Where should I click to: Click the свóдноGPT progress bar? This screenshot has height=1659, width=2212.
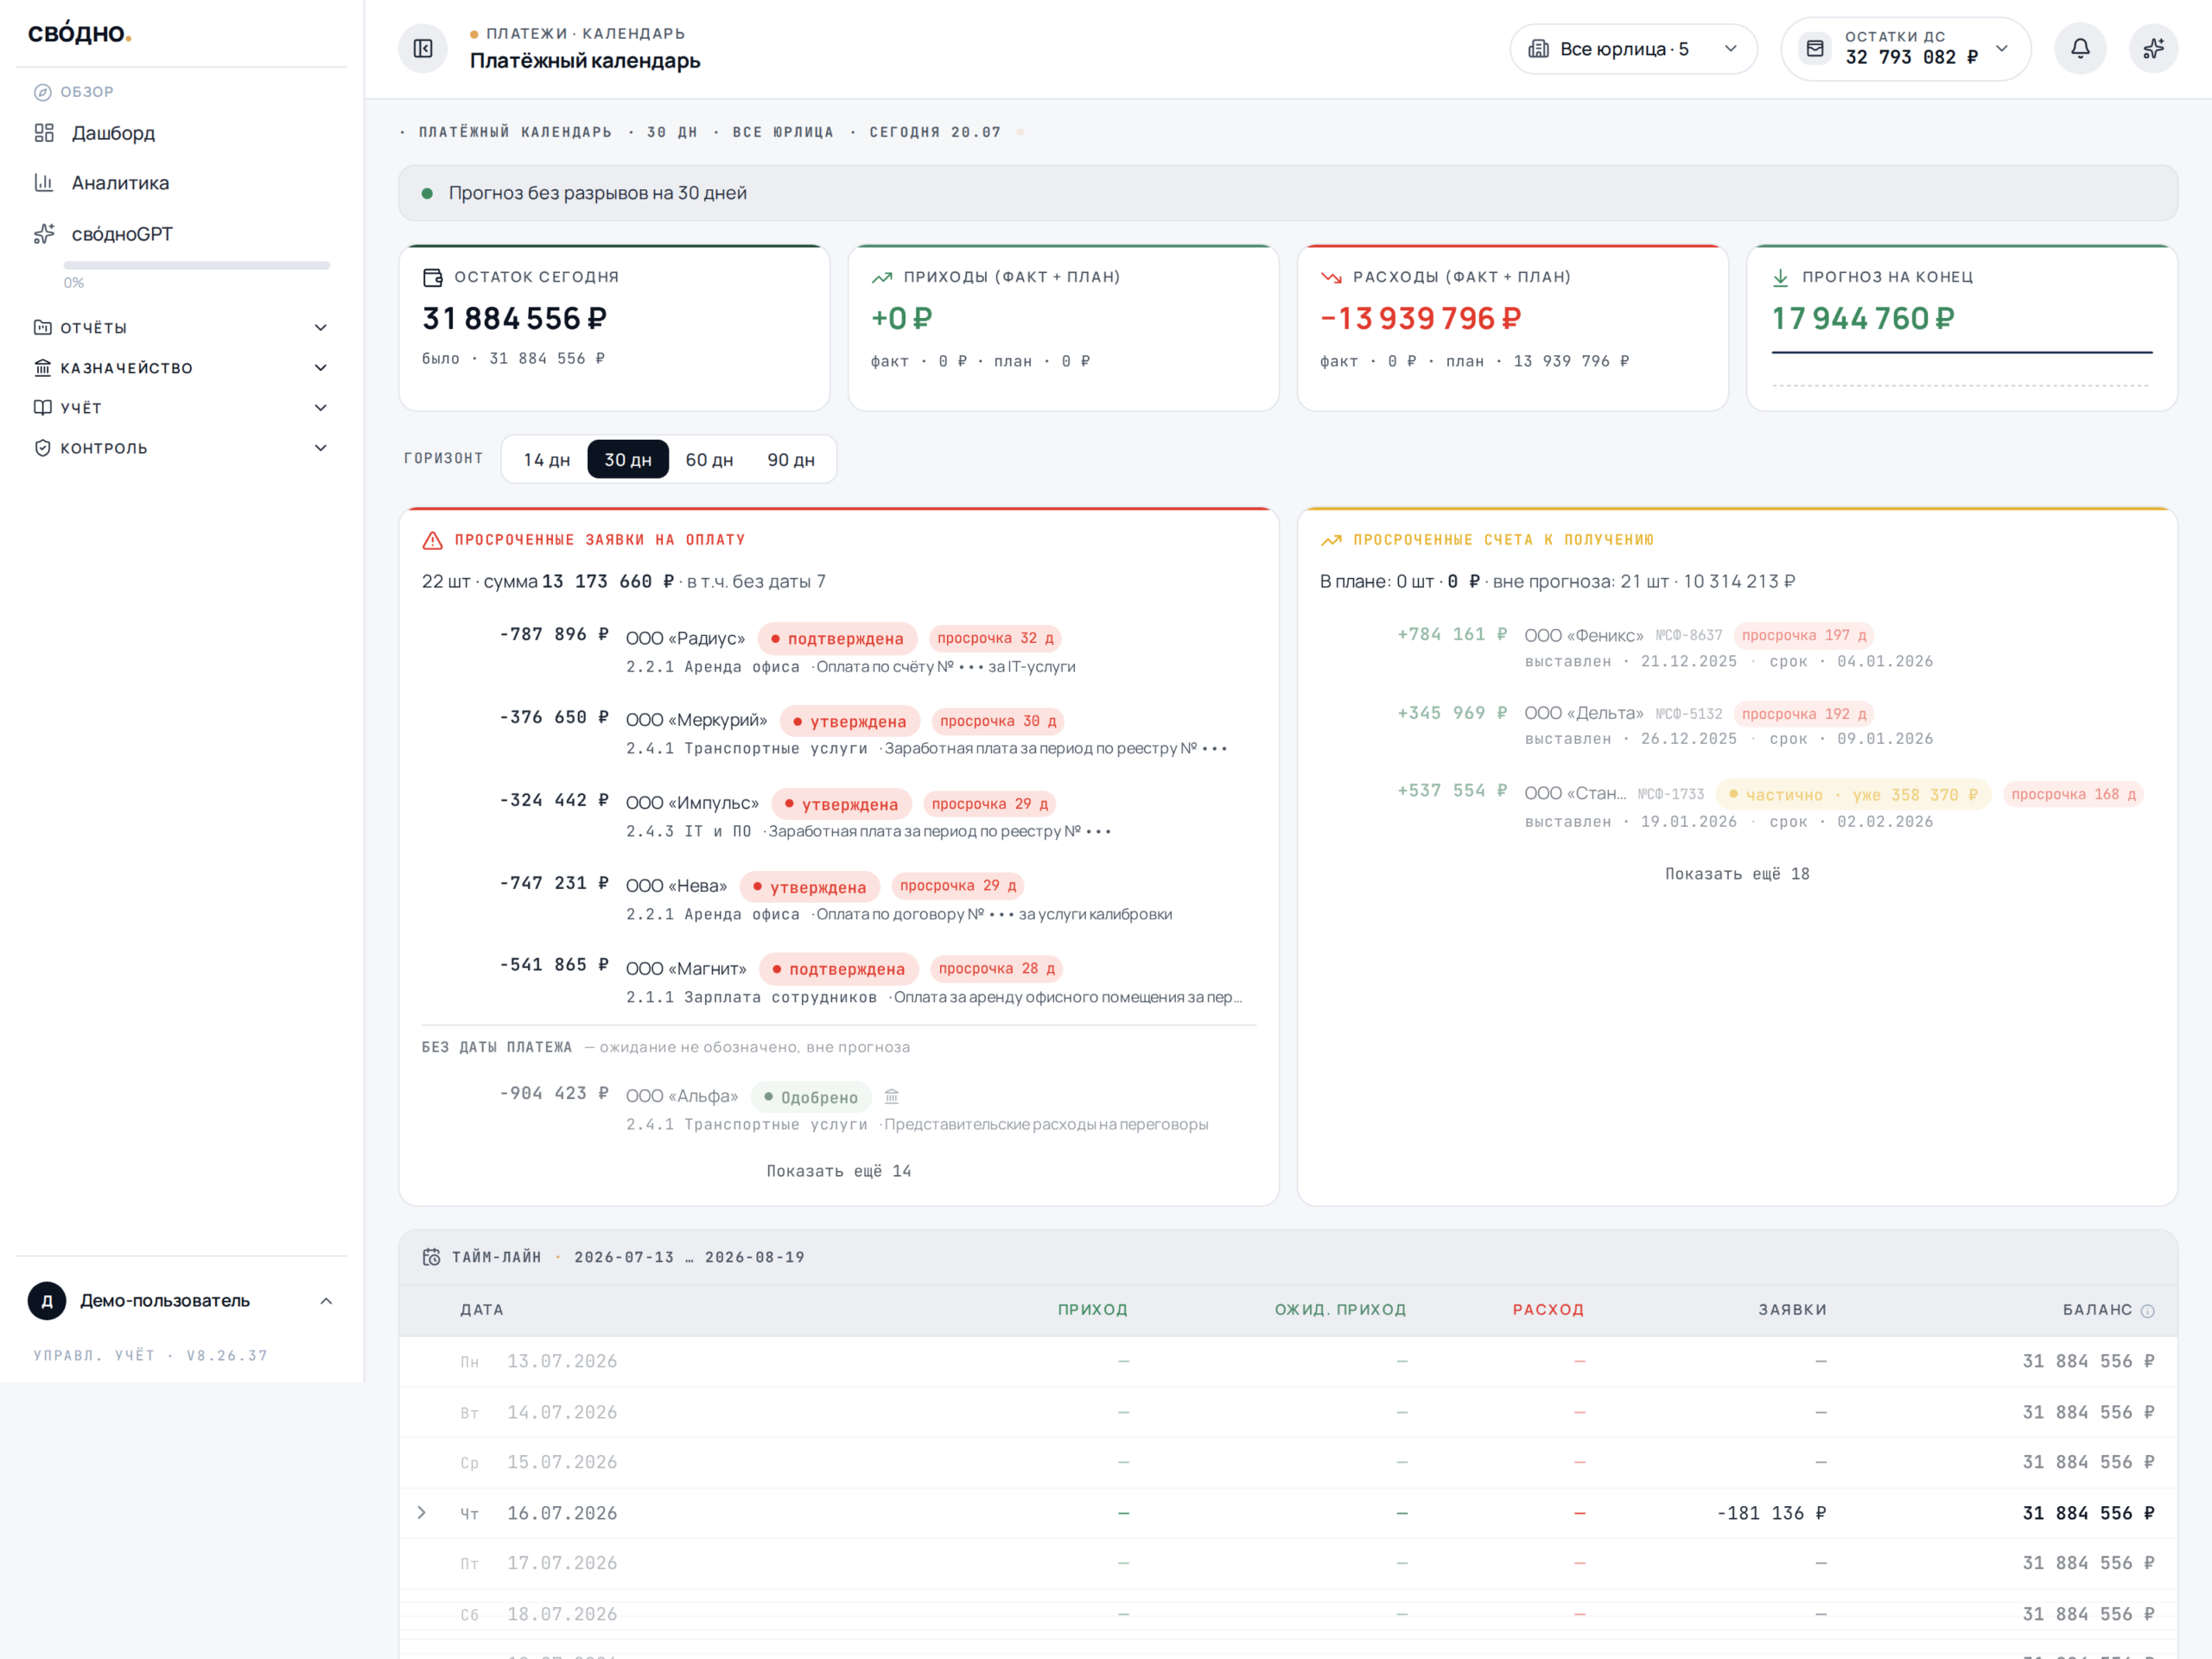[x=197, y=265]
